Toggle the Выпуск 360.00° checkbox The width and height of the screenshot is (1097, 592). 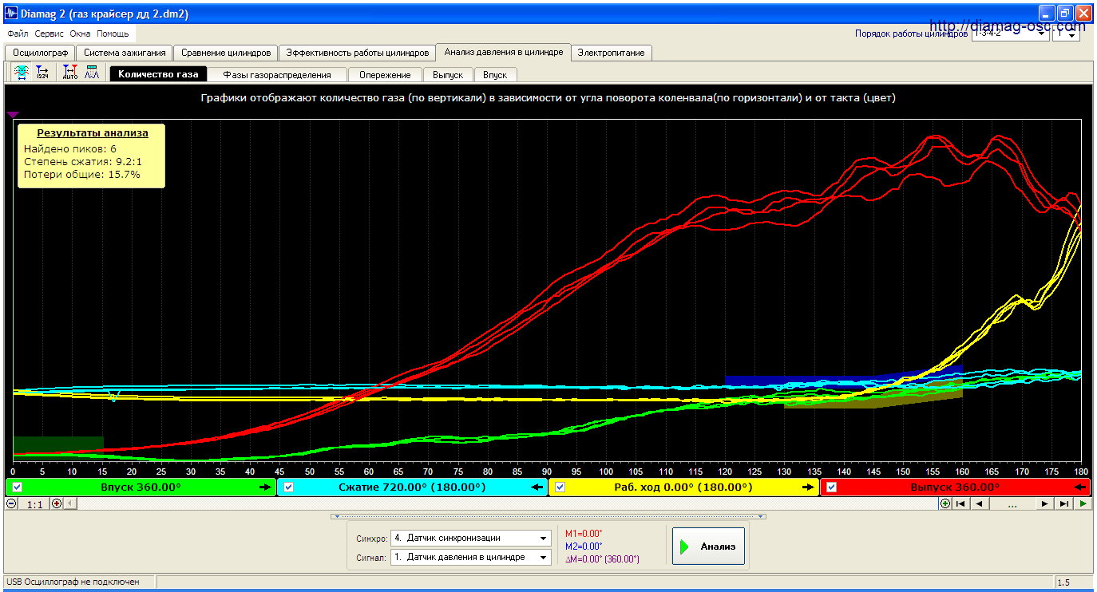831,487
